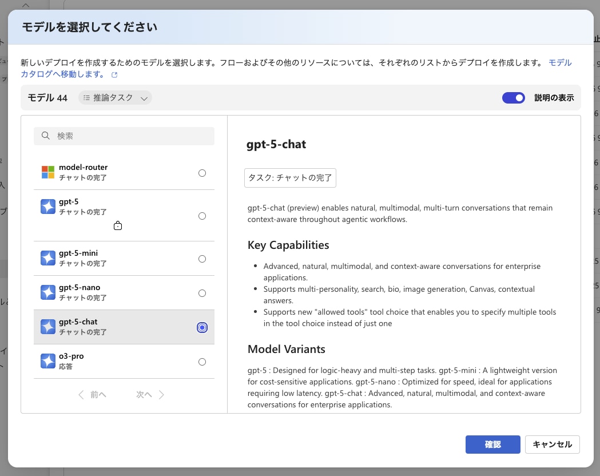
Task: Select the gpt-5-nano radio button
Action: click(x=202, y=293)
